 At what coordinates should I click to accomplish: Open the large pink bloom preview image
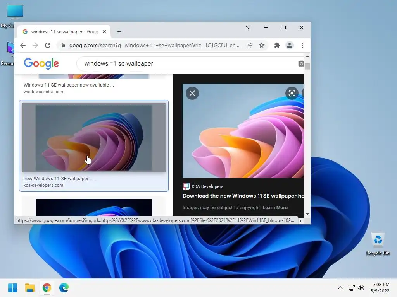coord(243,131)
